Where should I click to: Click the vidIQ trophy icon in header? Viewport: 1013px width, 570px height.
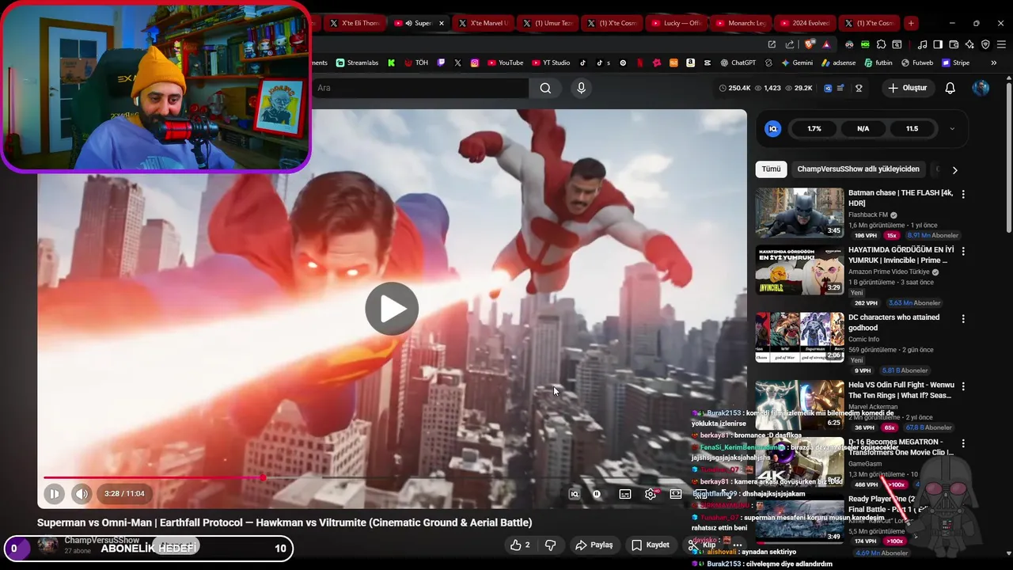(x=859, y=88)
